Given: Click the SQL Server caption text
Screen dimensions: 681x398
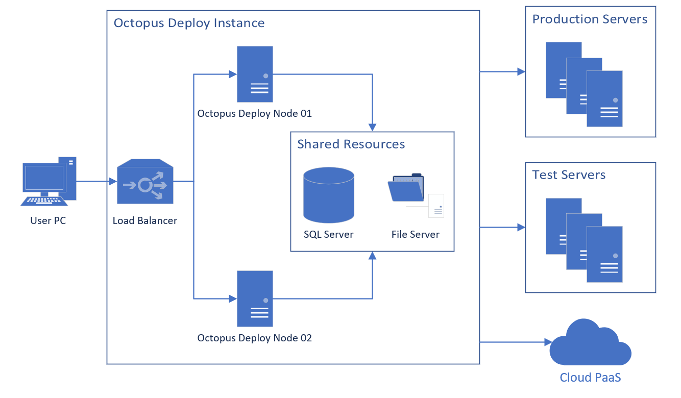Looking at the screenshot, I should click(x=328, y=235).
